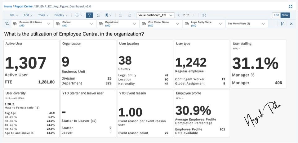The image size is (298, 143).
Task: Click the undo arrow icon
Action: pos(121,15)
